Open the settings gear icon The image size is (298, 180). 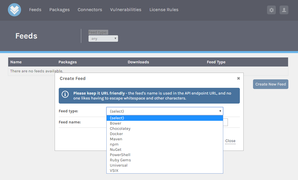[x=271, y=10]
